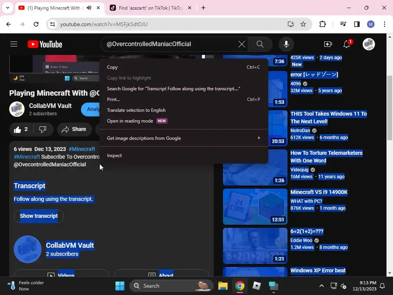Click the Analytics button
393x295 pixels.
pos(91,109)
